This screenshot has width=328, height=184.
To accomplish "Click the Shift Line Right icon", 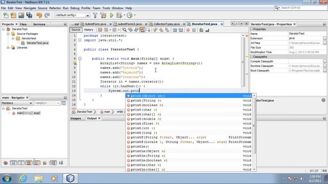I will point(180,30).
